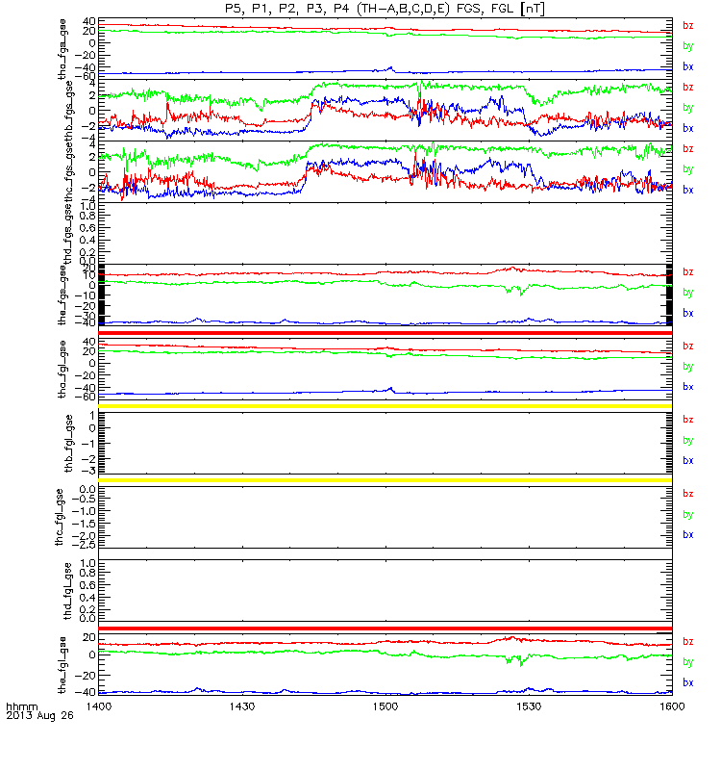Click by legend of tha_fgl panel
Image resolution: width=721 pixels, height=770 pixels.
click(x=688, y=367)
